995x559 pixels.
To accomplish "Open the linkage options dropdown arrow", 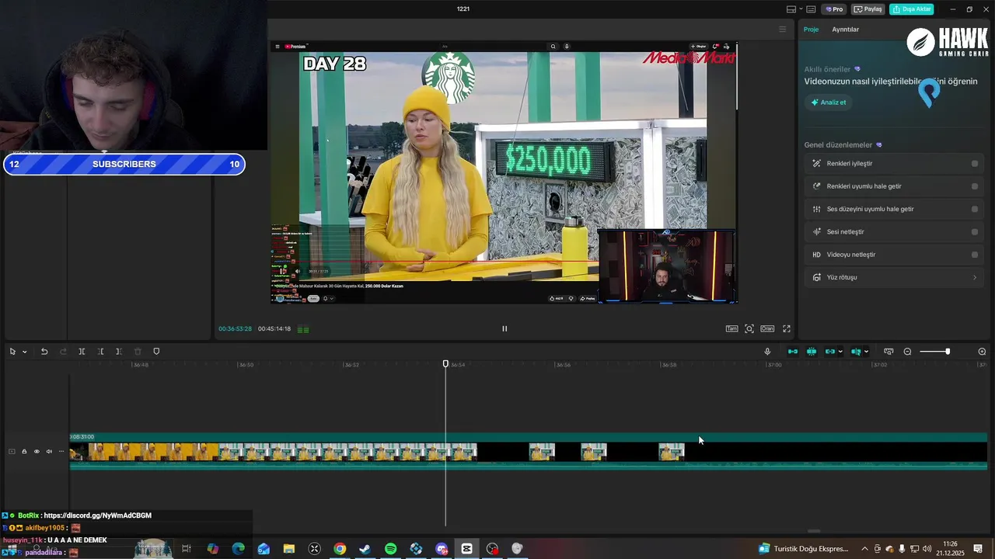I will 840,352.
